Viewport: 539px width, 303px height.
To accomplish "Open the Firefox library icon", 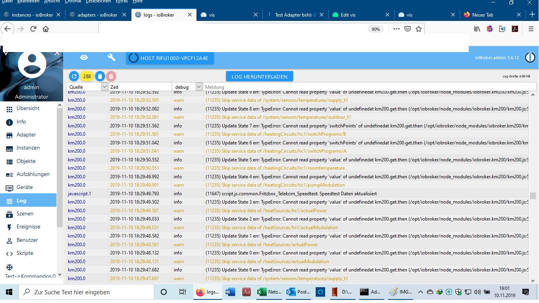I will pyautogui.click(x=477, y=29).
